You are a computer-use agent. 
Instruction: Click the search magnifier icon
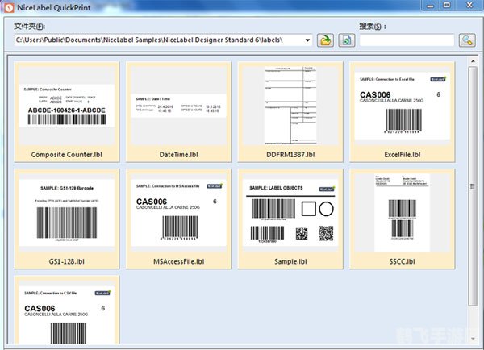tap(467, 40)
